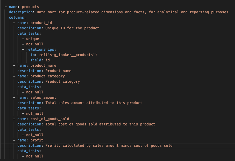Click 'data_tests' key under sales_amount
The height and width of the screenshot is (161, 235).
click(x=28, y=108)
